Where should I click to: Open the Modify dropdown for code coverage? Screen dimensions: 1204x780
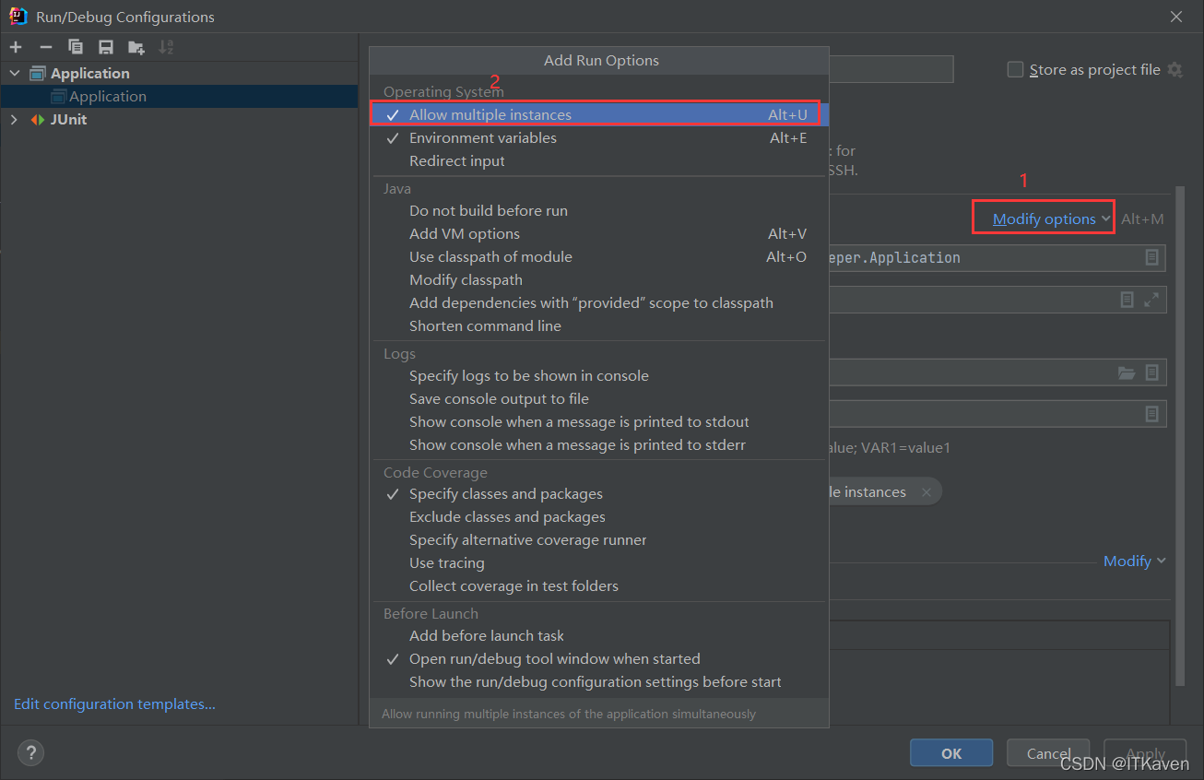1135,561
